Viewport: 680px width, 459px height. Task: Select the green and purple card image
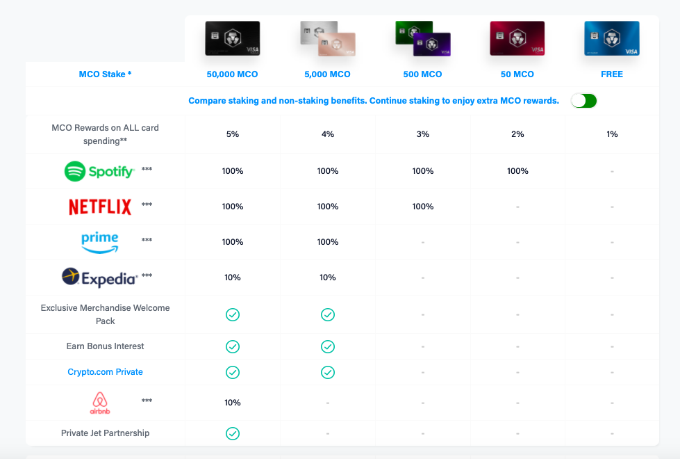(423, 38)
